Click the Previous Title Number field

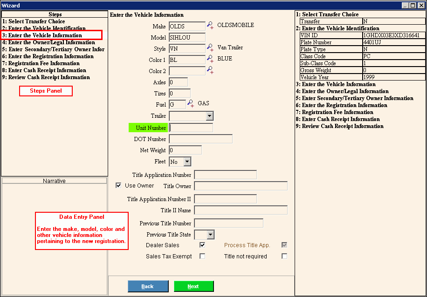pyautogui.click(x=229, y=223)
